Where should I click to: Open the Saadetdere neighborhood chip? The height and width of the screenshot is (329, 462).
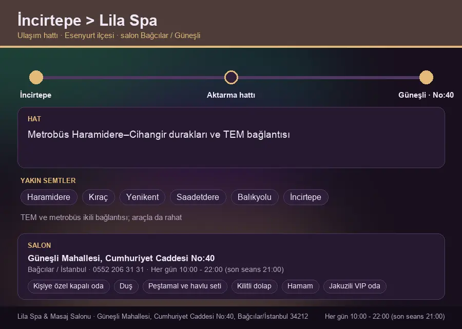click(198, 197)
